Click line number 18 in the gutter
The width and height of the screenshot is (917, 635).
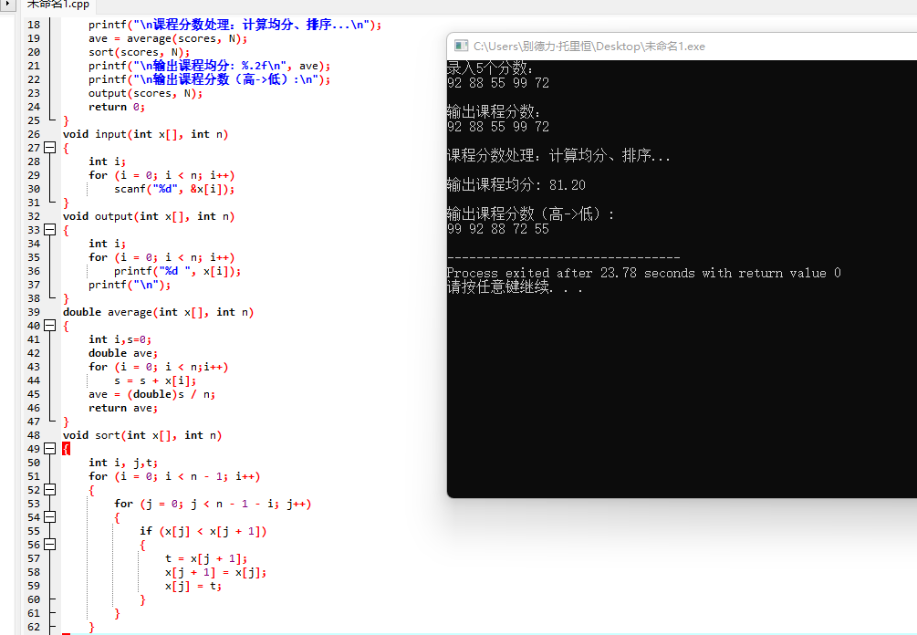coord(34,25)
